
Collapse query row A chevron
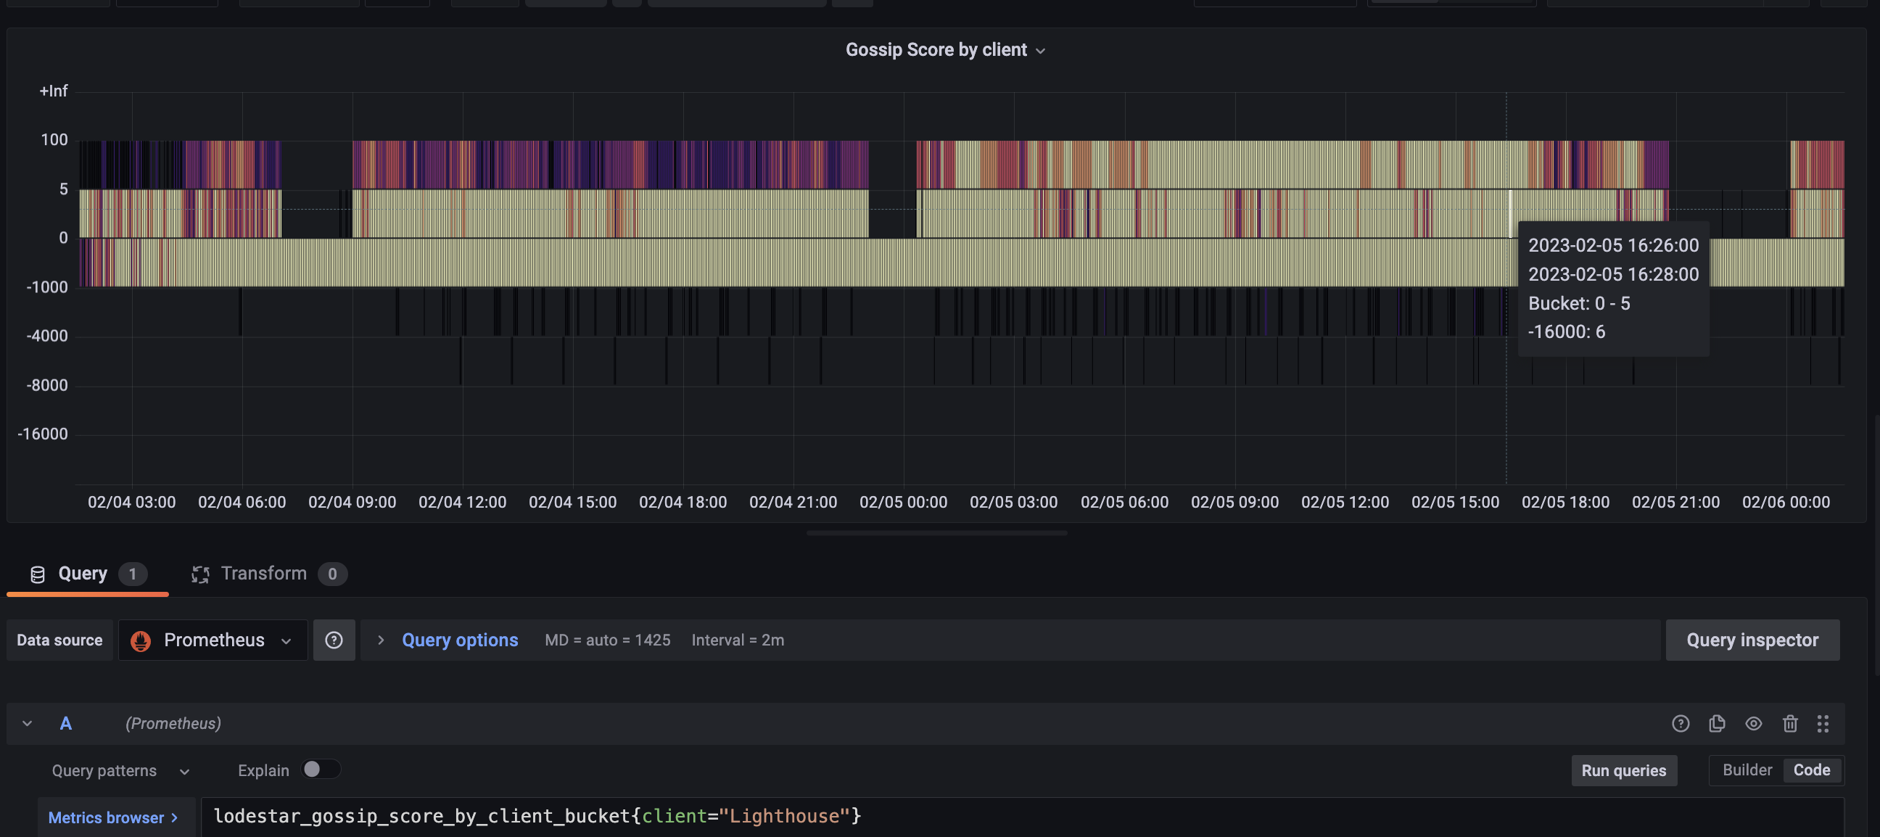[x=27, y=723]
